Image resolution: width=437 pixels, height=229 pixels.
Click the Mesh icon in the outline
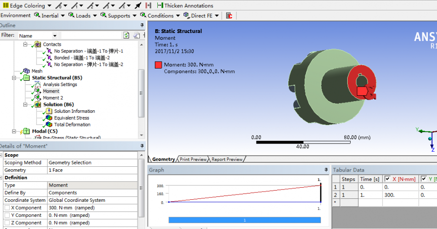click(x=26, y=71)
